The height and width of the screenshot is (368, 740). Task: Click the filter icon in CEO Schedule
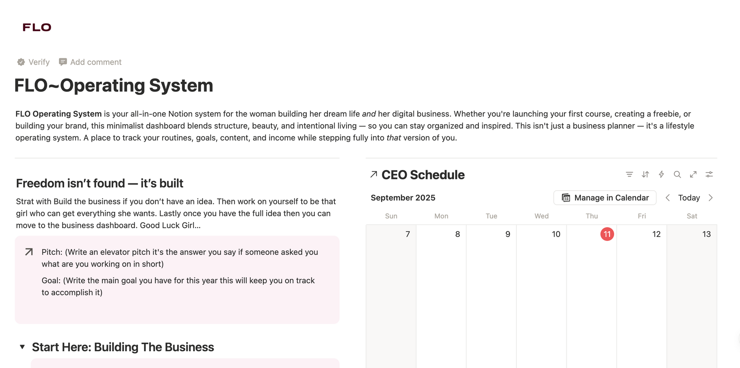[629, 174]
